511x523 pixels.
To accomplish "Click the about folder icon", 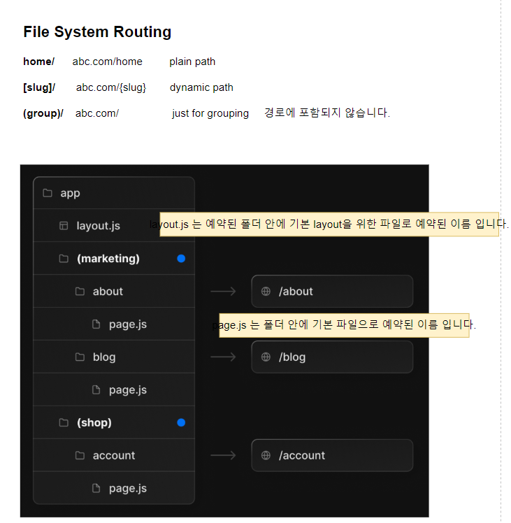I will click(x=80, y=291).
